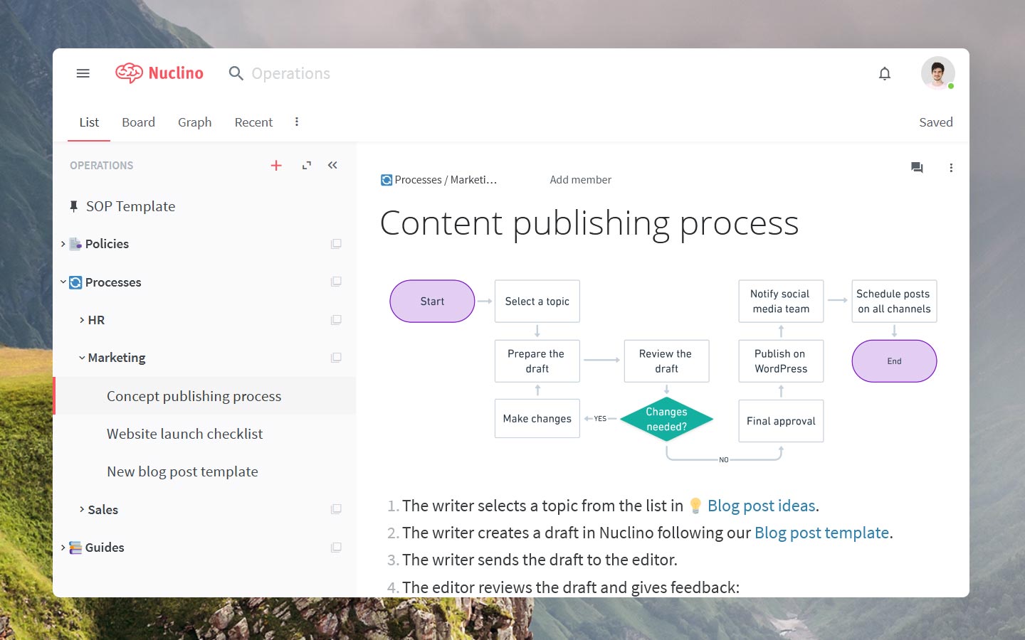The image size is (1025, 640).
Task: Open the three-dot options menu top right
Action: pyautogui.click(x=951, y=168)
